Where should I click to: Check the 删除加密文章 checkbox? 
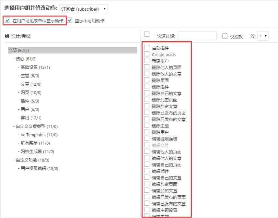[147, 106]
